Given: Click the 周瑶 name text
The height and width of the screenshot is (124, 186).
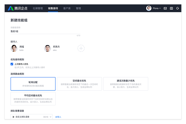Looking at the screenshot, I should 22,47.
